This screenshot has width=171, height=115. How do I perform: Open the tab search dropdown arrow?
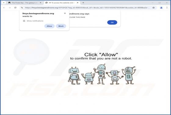[4, 3]
